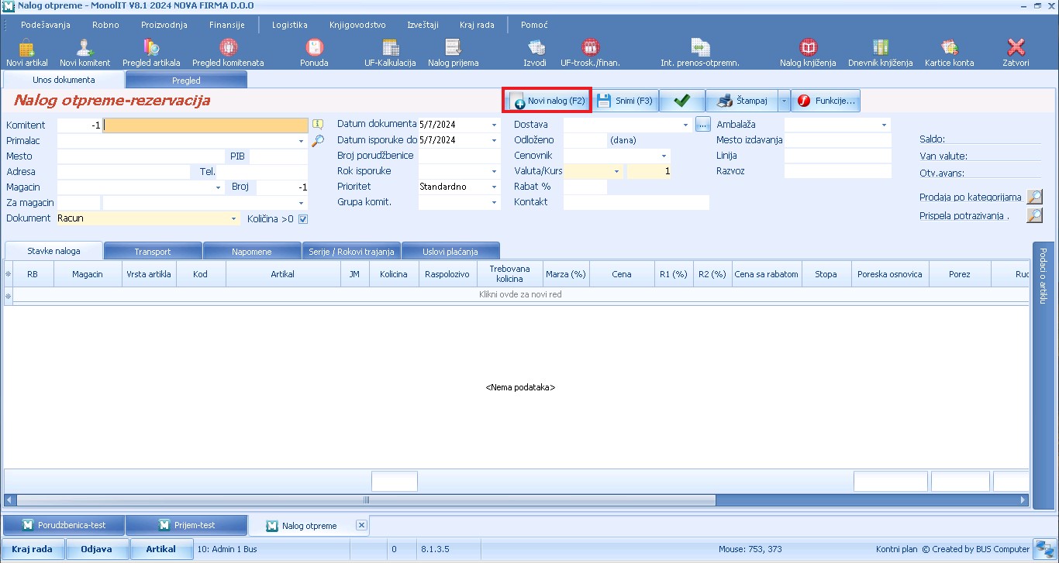Launch the Ponuda toolbar icon
The height and width of the screenshot is (563, 1059).
pyautogui.click(x=314, y=53)
